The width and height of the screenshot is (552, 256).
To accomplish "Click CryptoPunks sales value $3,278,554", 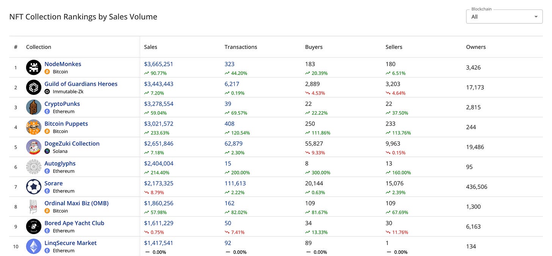I will click(x=158, y=104).
